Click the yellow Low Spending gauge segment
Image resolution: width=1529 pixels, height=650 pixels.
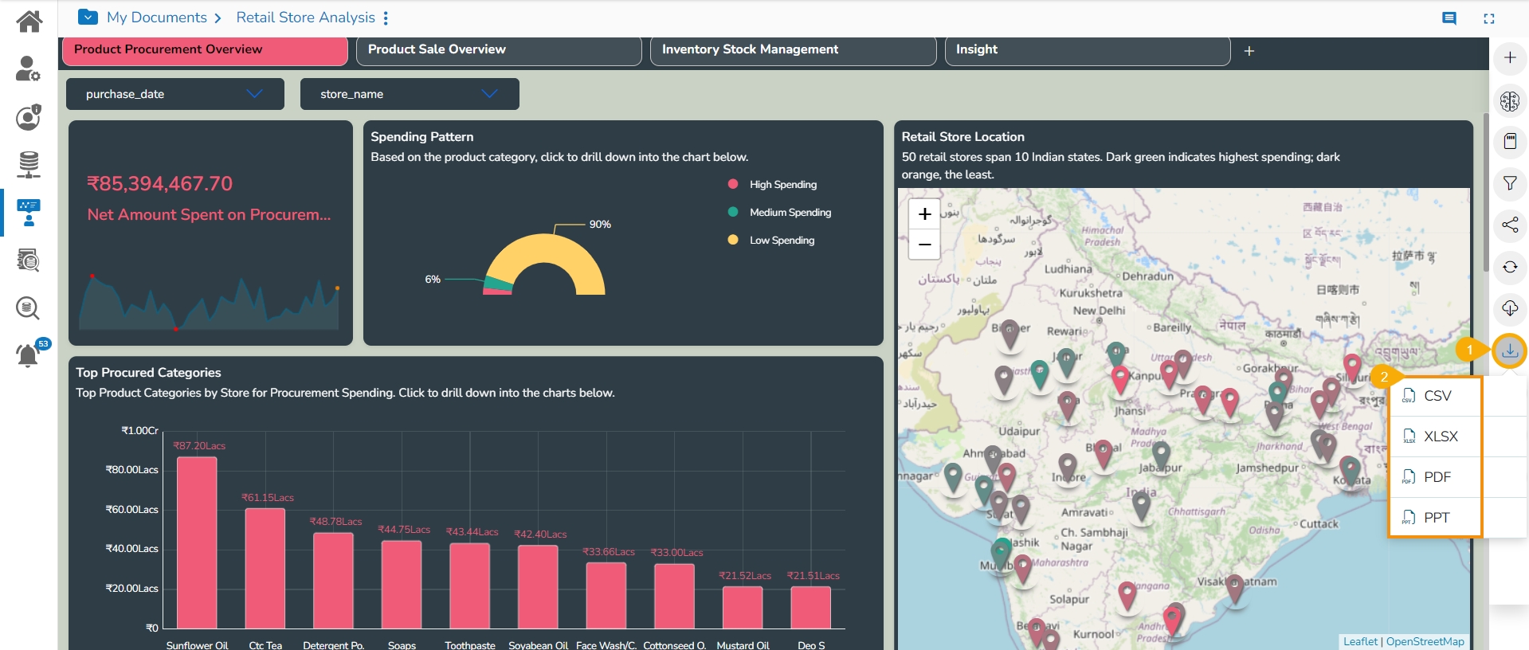[546, 247]
